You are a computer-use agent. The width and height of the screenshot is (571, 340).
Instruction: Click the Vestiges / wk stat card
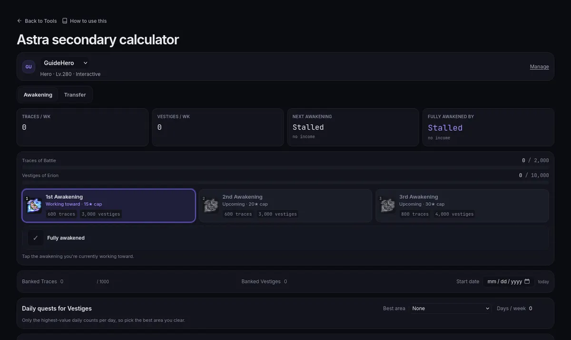(x=217, y=127)
